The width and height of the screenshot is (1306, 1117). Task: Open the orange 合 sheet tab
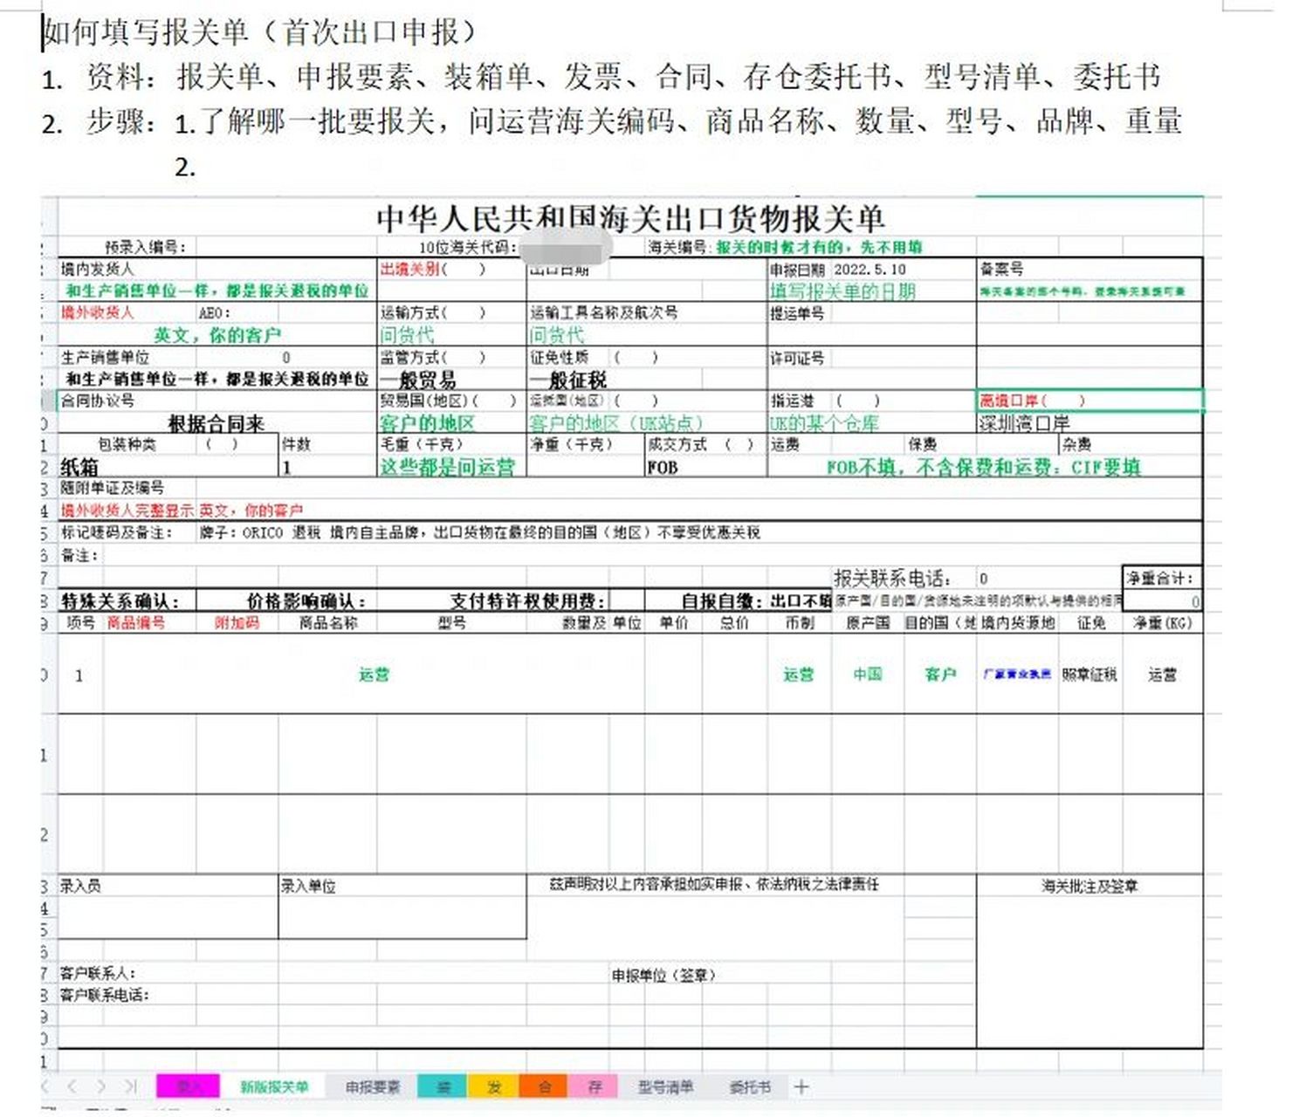click(x=544, y=1086)
